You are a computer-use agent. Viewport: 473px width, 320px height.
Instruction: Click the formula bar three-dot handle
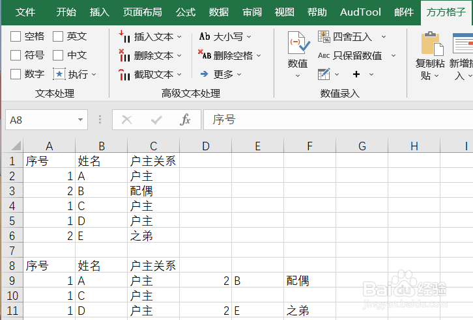[x=100, y=120]
